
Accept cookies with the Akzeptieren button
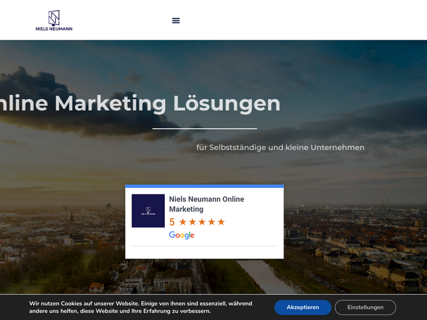click(x=302, y=307)
